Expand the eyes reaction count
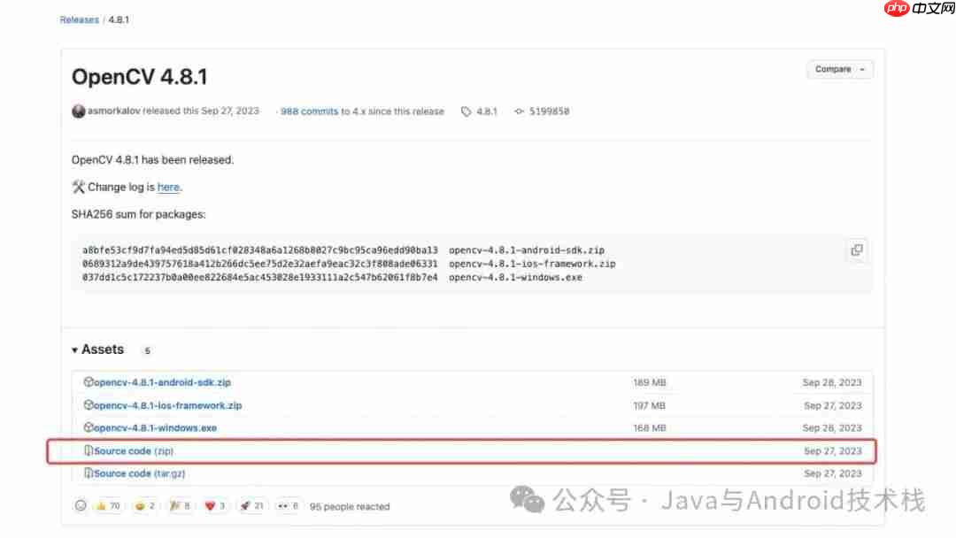 pyautogui.click(x=287, y=505)
